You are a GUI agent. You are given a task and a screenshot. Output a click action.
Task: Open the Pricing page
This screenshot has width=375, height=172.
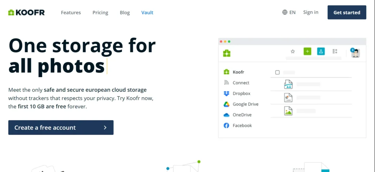tap(100, 12)
